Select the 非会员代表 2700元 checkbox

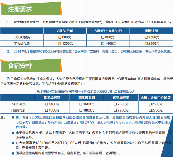[x=150, y=110]
